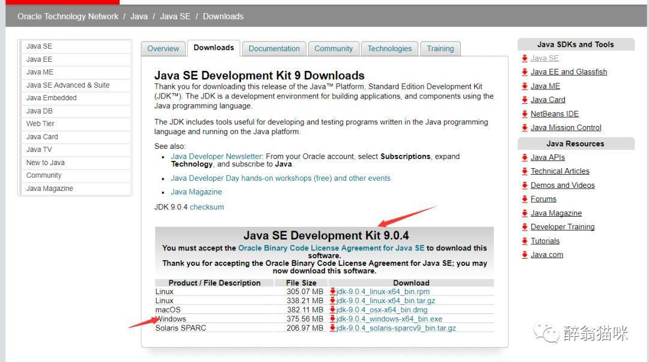Open Technical Articles link
This screenshot has height=362, width=649.
click(560, 171)
